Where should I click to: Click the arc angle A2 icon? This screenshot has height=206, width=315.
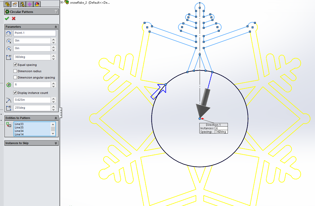point(9,108)
